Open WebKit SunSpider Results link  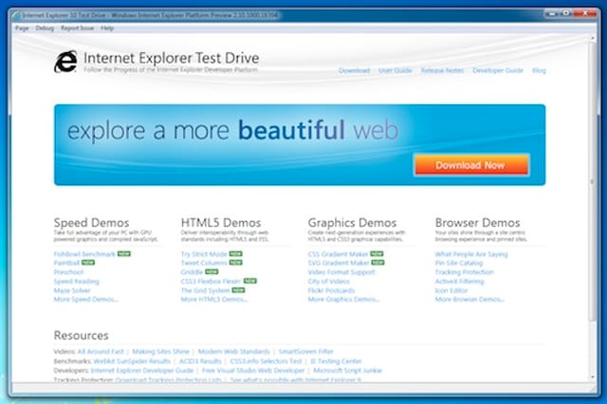coord(132,361)
